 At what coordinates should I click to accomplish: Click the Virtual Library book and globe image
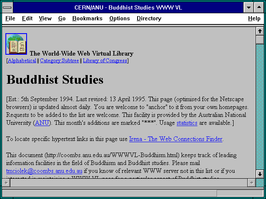tap(16, 44)
